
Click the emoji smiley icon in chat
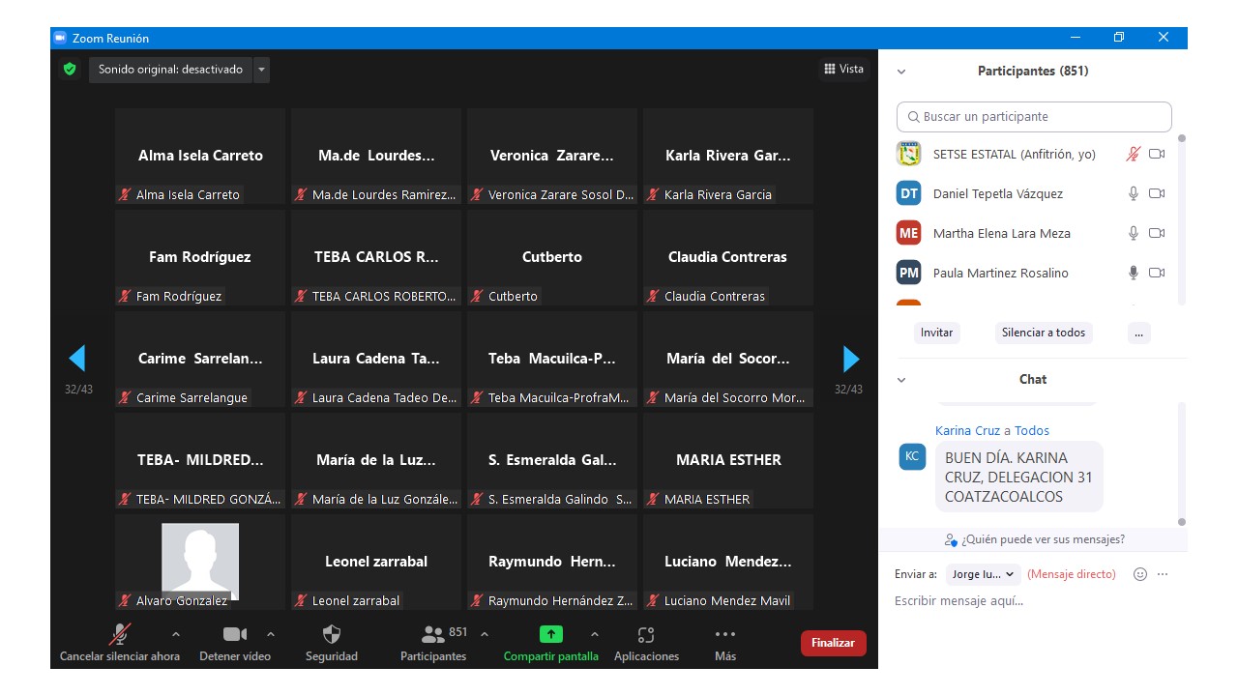point(1140,574)
